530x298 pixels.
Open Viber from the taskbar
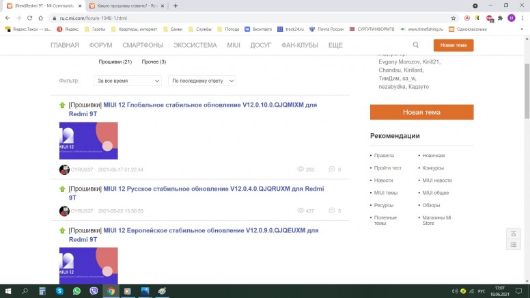tap(94, 291)
